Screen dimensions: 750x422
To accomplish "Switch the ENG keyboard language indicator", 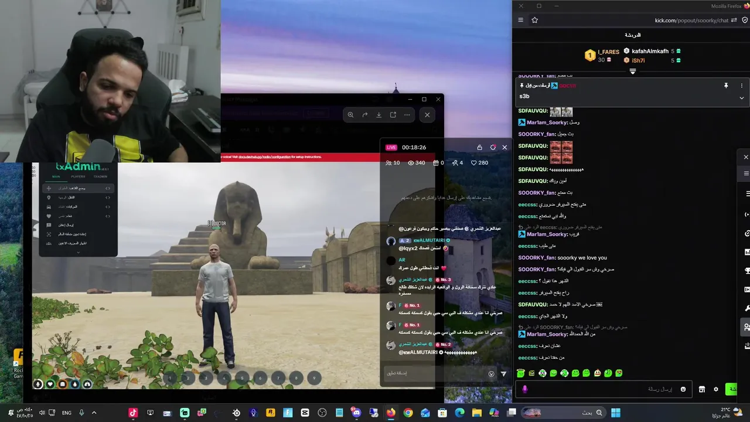I will click(x=67, y=413).
